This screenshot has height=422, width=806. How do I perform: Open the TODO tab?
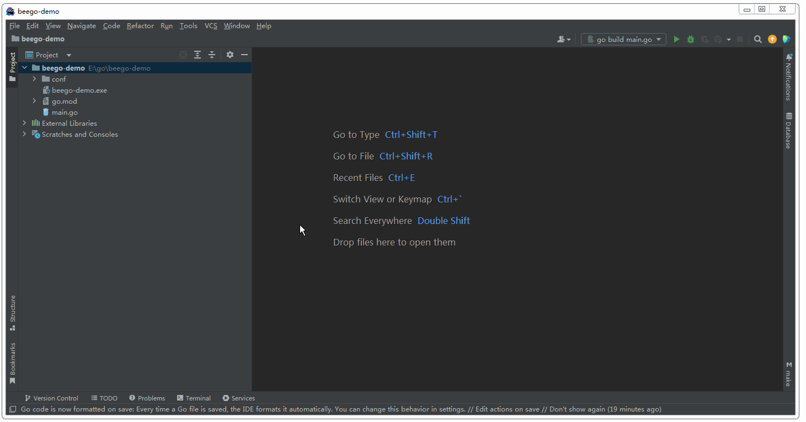[104, 398]
